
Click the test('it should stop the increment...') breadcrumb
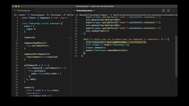(x=145, y=15)
